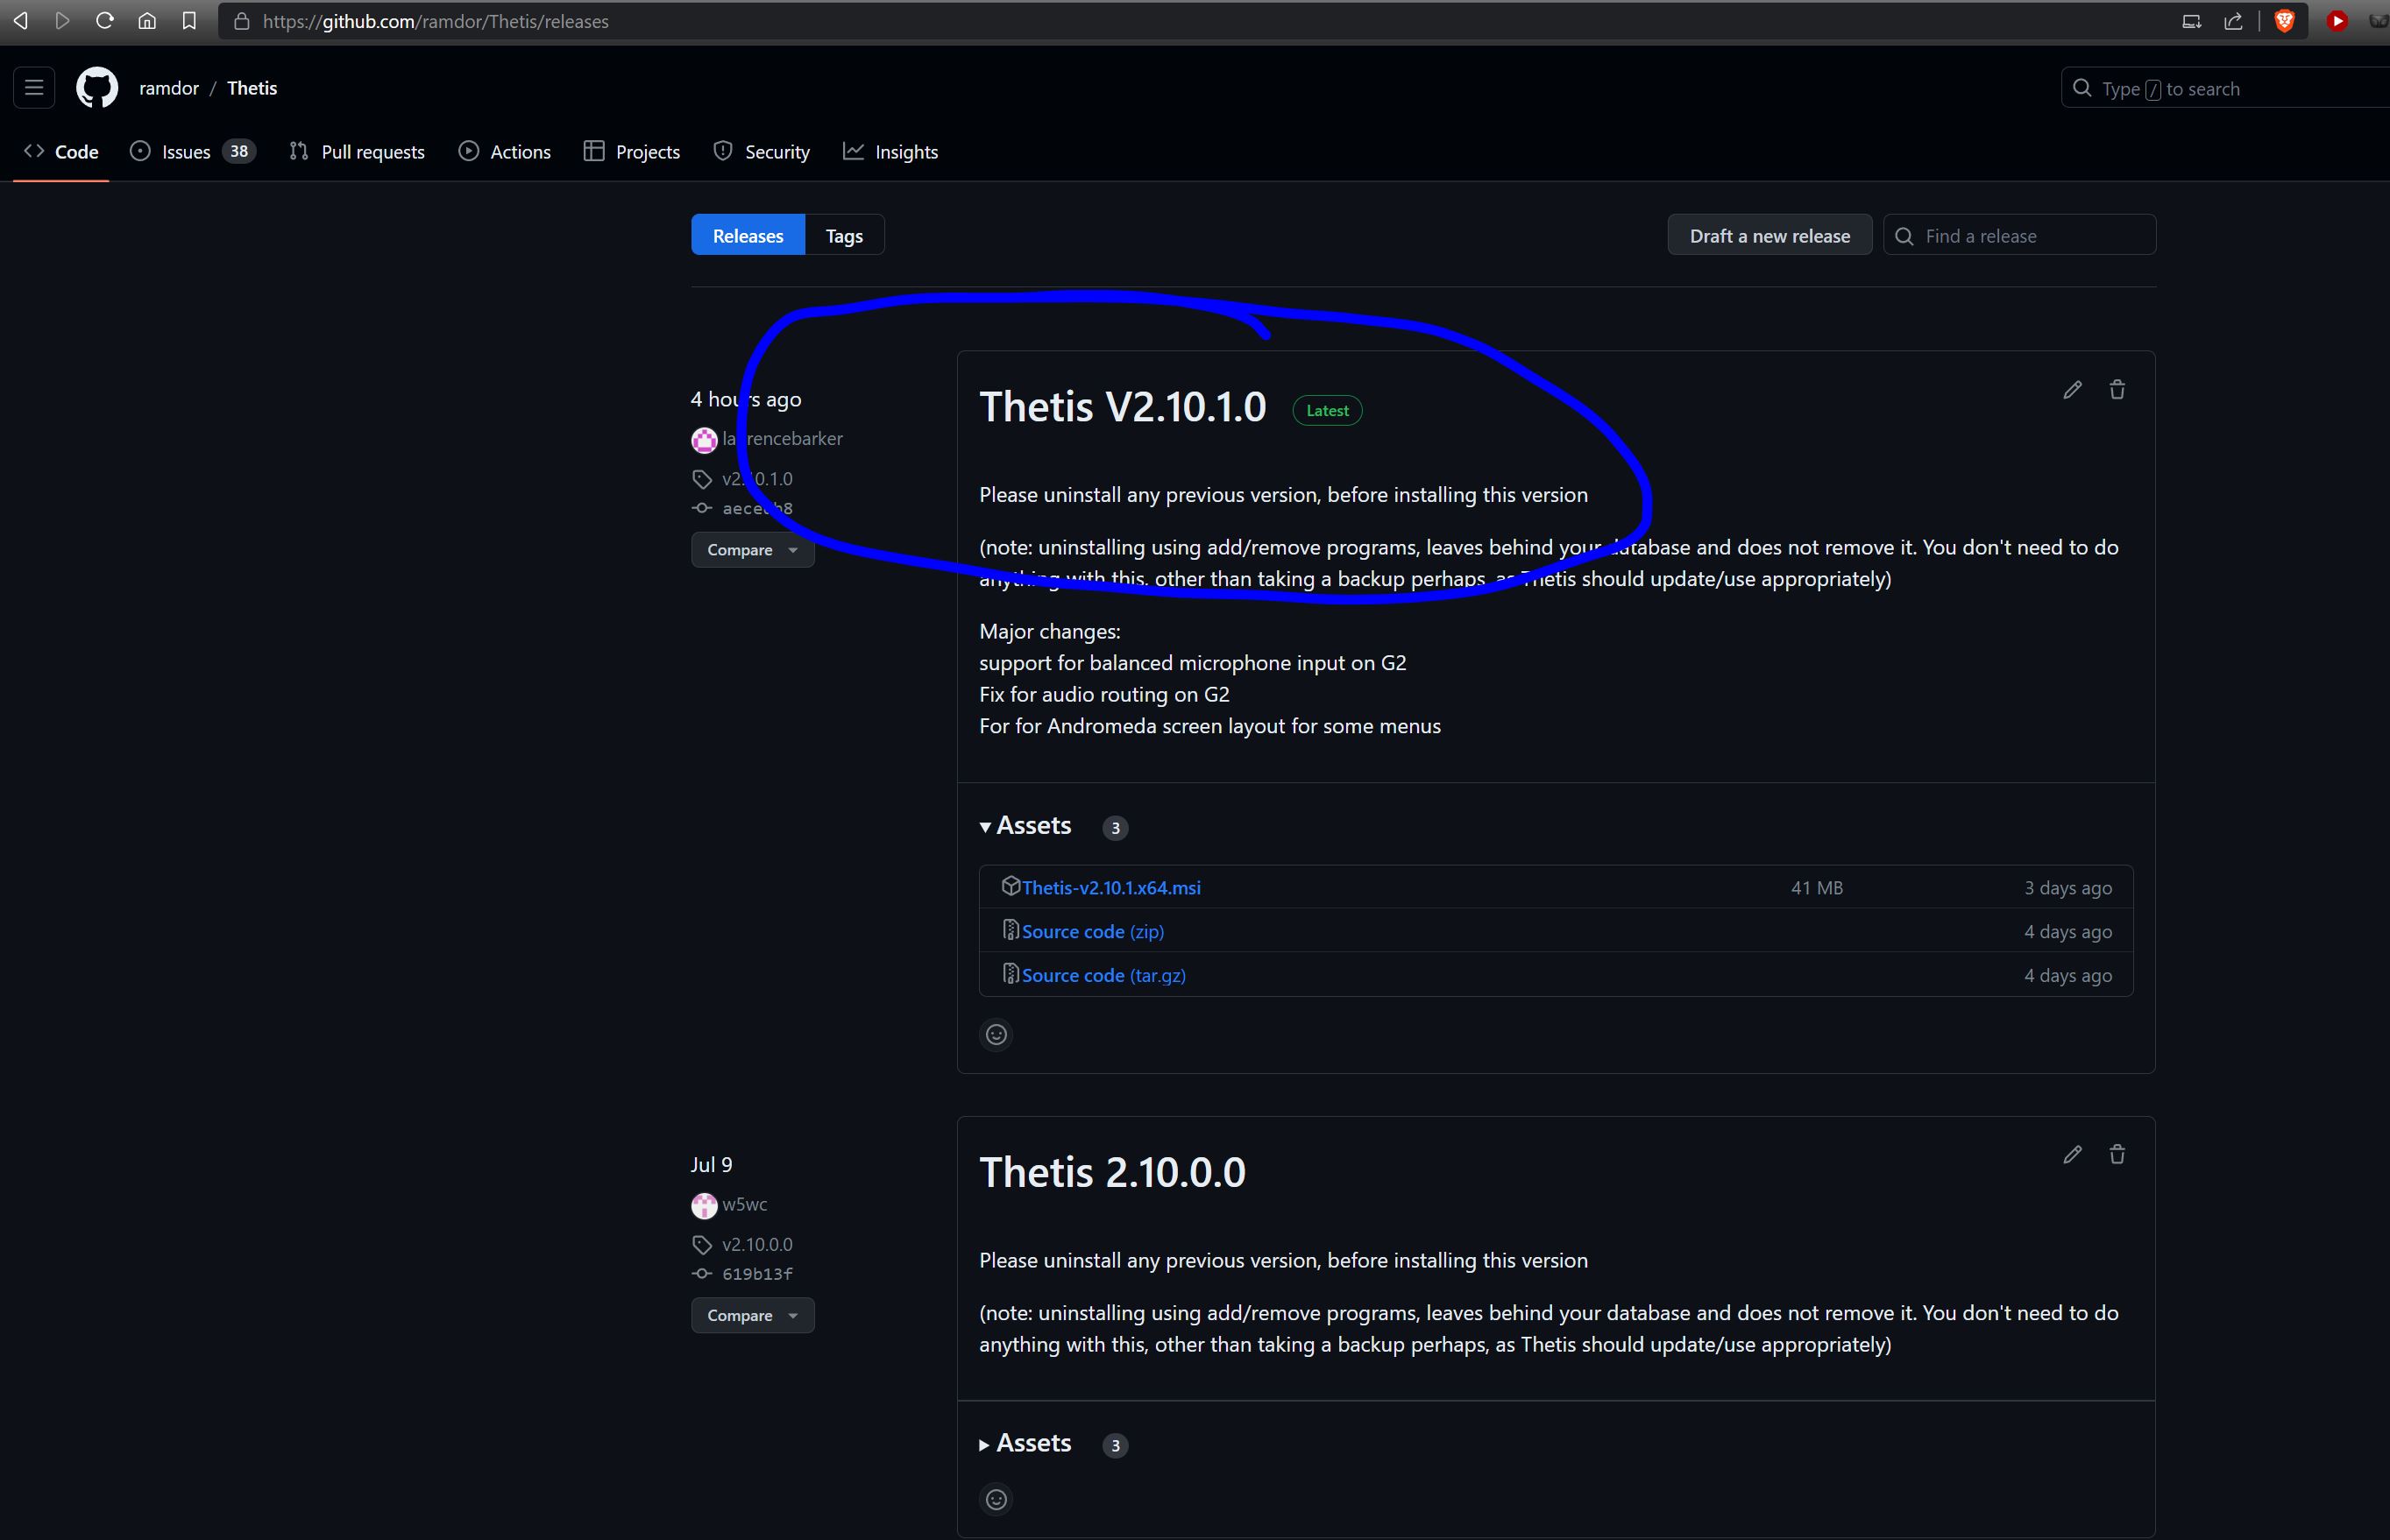Screen dimensions: 2390x1540
Task: Click the pencil edit icon for Thetis 2.10.0.0
Action: click(x=2072, y=1155)
